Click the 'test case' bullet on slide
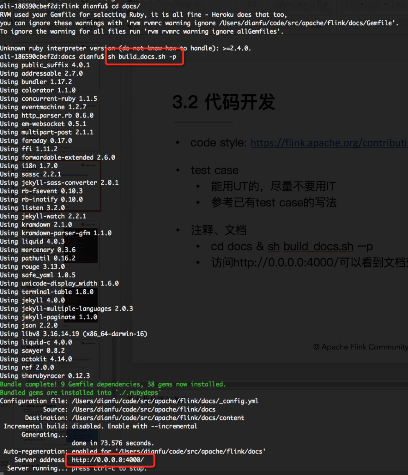This screenshot has width=408, height=475. [x=215, y=170]
